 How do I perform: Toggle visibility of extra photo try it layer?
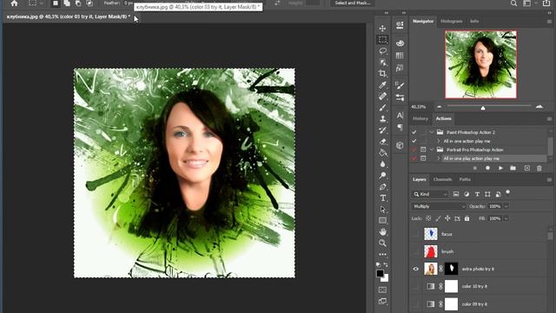coord(415,269)
